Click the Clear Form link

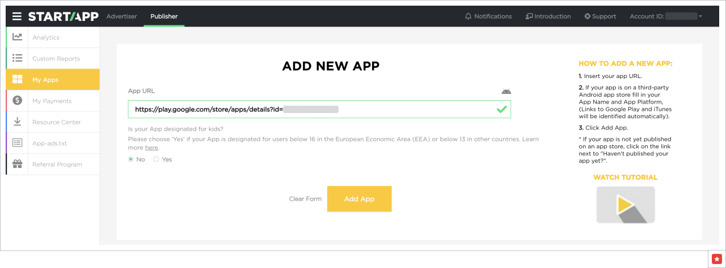pos(305,199)
